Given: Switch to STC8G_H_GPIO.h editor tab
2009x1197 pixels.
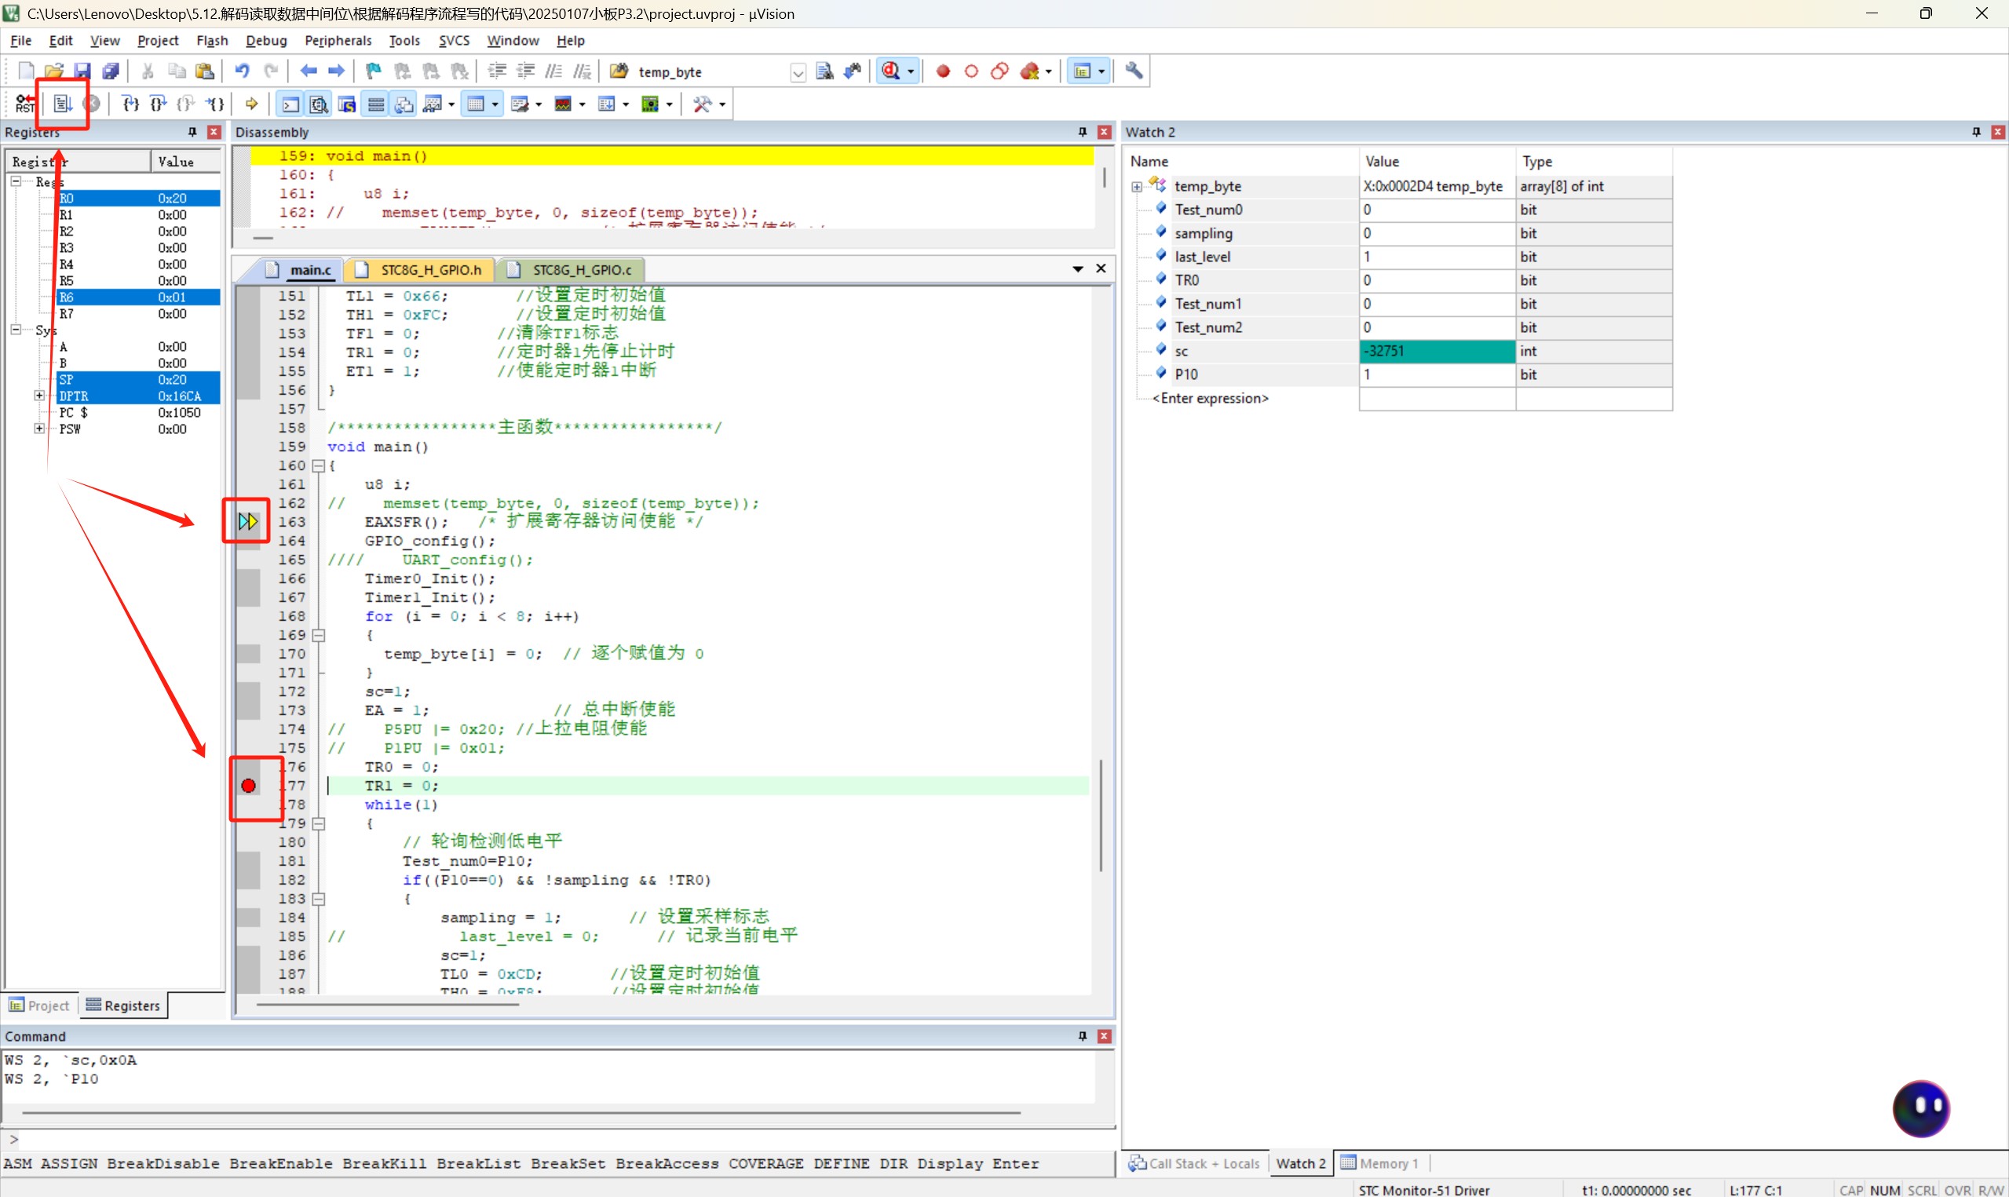Looking at the screenshot, I should [x=421, y=269].
